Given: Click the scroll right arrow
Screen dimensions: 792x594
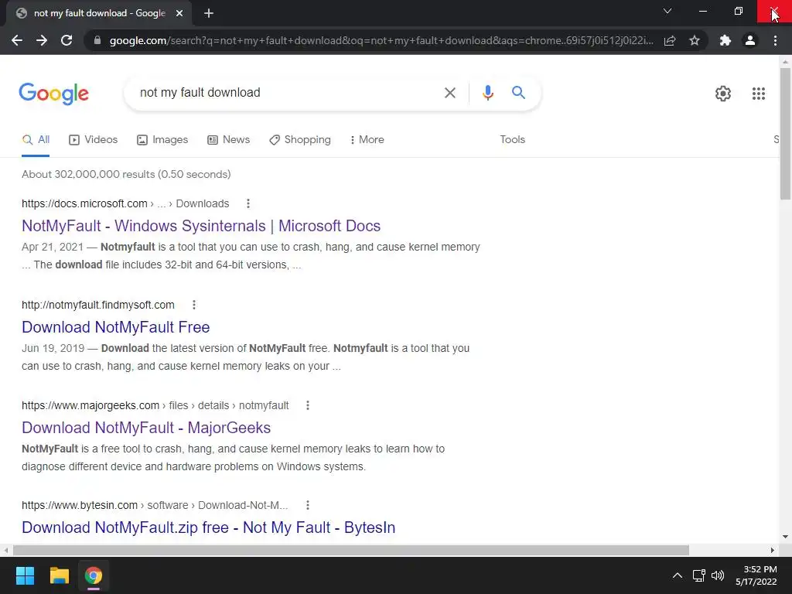Looking at the screenshot, I should 773,550.
